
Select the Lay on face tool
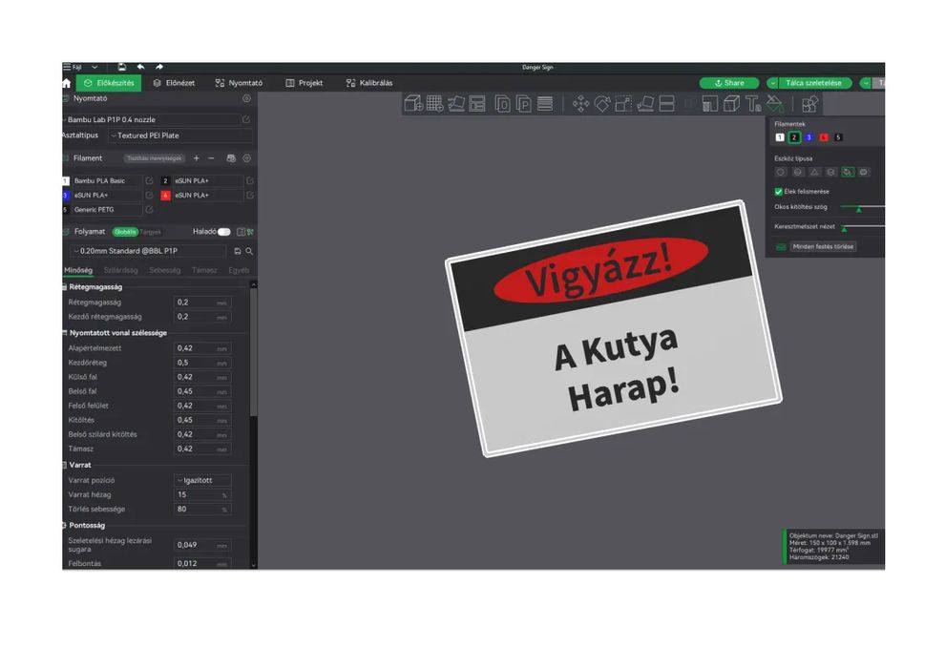(x=645, y=104)
